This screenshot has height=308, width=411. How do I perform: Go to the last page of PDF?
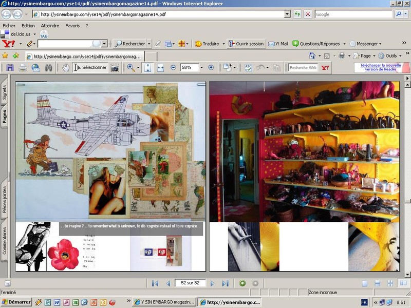coord(225,283)
